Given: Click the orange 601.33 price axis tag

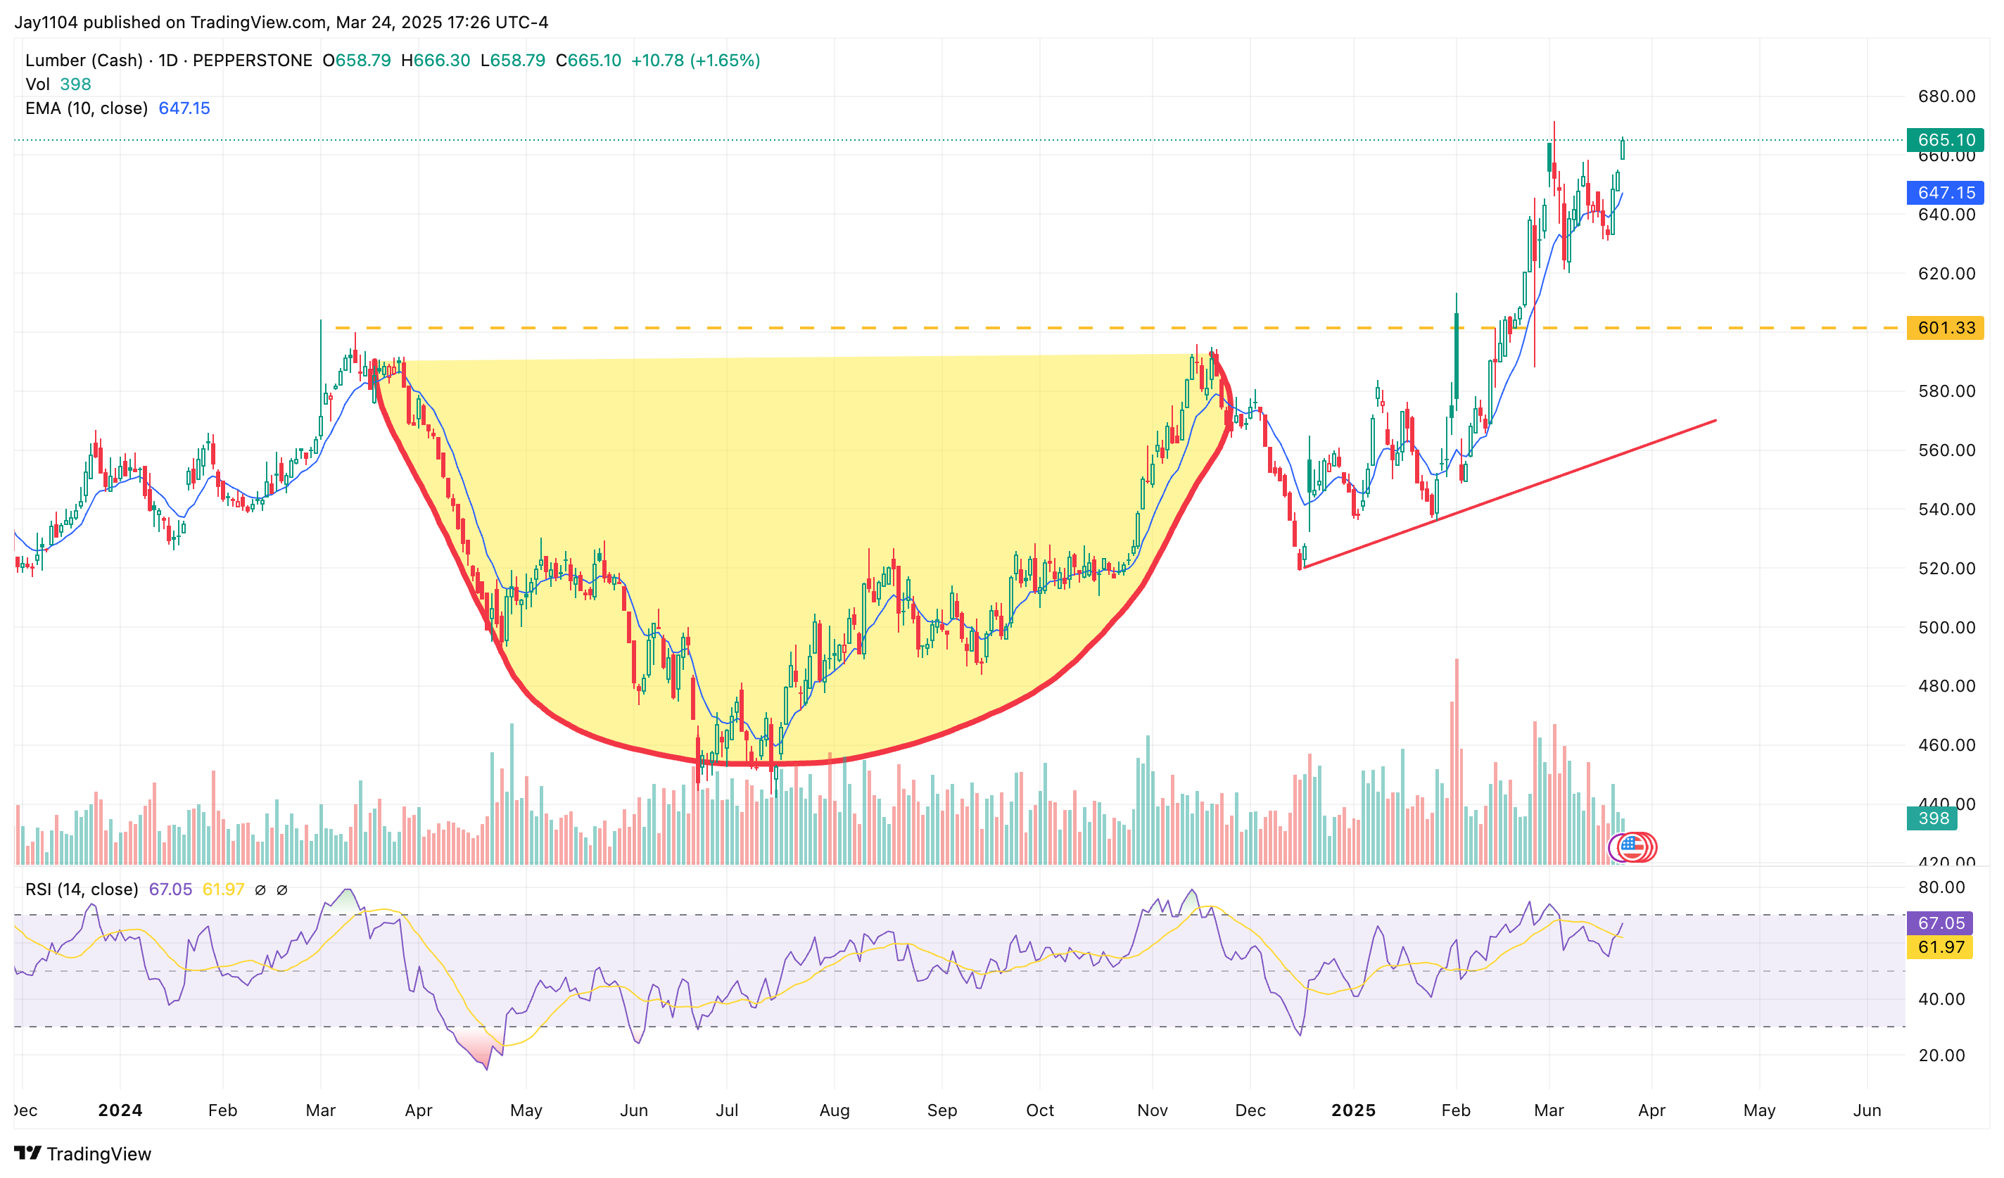Looking at the screenshot, I should (x=1945, y=328).
